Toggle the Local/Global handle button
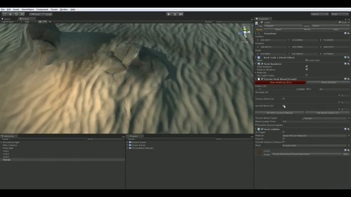 (x=47, y=14)
